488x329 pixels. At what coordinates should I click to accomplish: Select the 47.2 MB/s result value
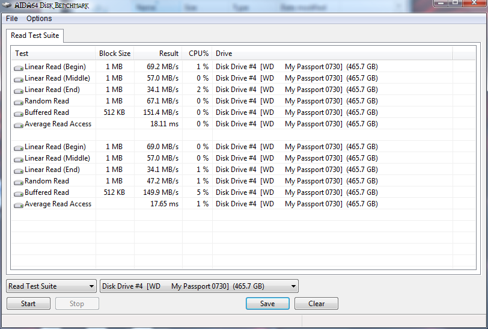pyautogui.click(x=162, y=181)
